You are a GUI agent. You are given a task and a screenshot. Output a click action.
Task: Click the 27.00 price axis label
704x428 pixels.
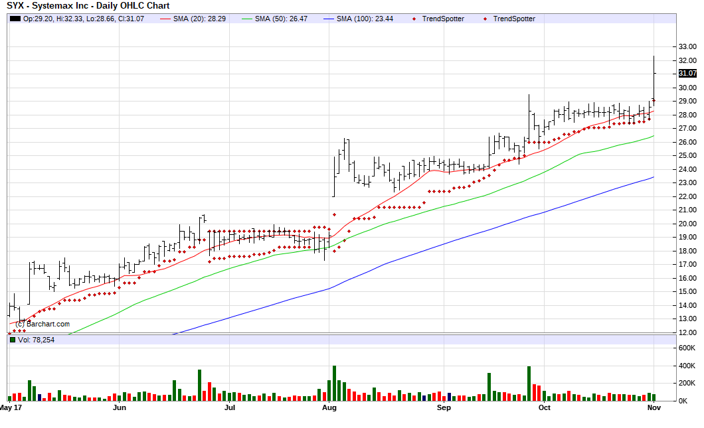(x=687, y=128)
